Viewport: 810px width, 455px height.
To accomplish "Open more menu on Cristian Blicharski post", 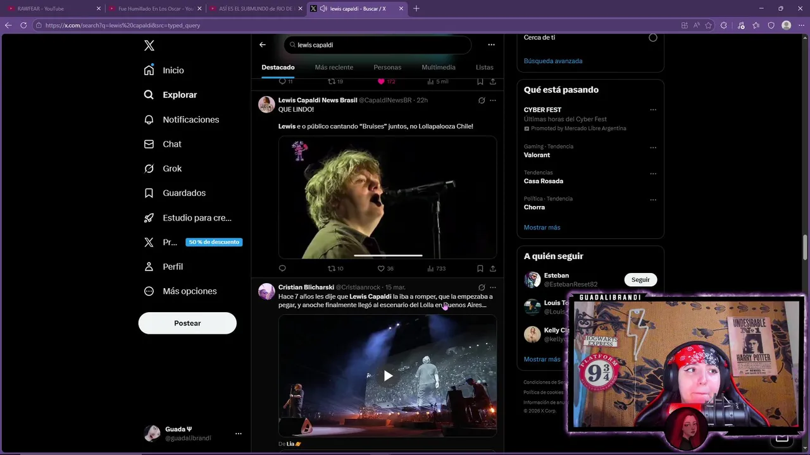I will point(493,288).
